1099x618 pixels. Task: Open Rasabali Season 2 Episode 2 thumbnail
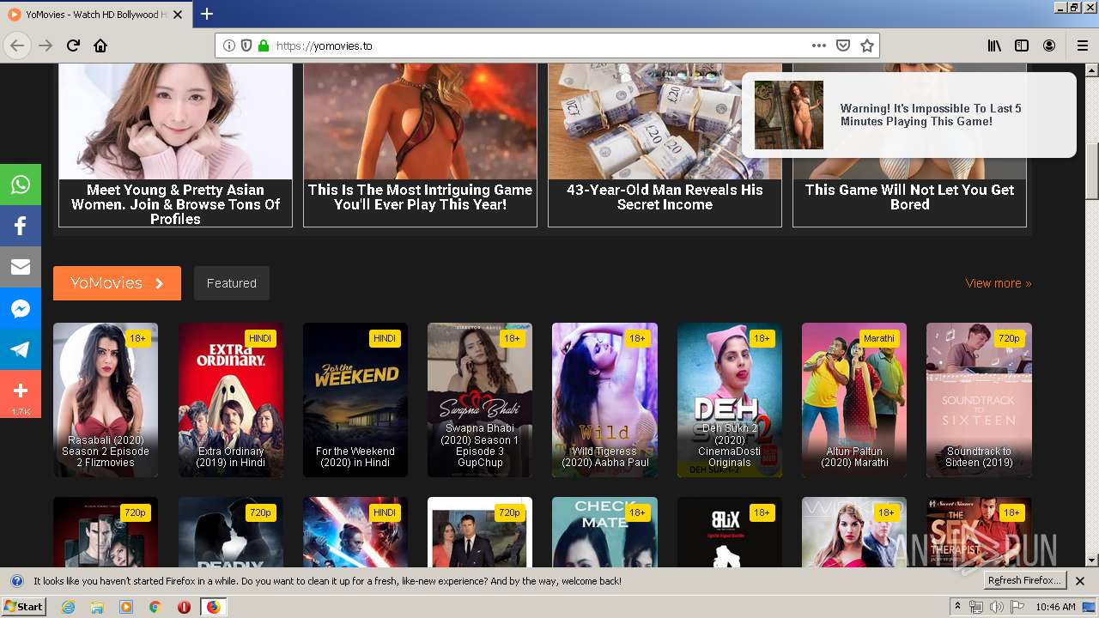(x=106, y=400)
